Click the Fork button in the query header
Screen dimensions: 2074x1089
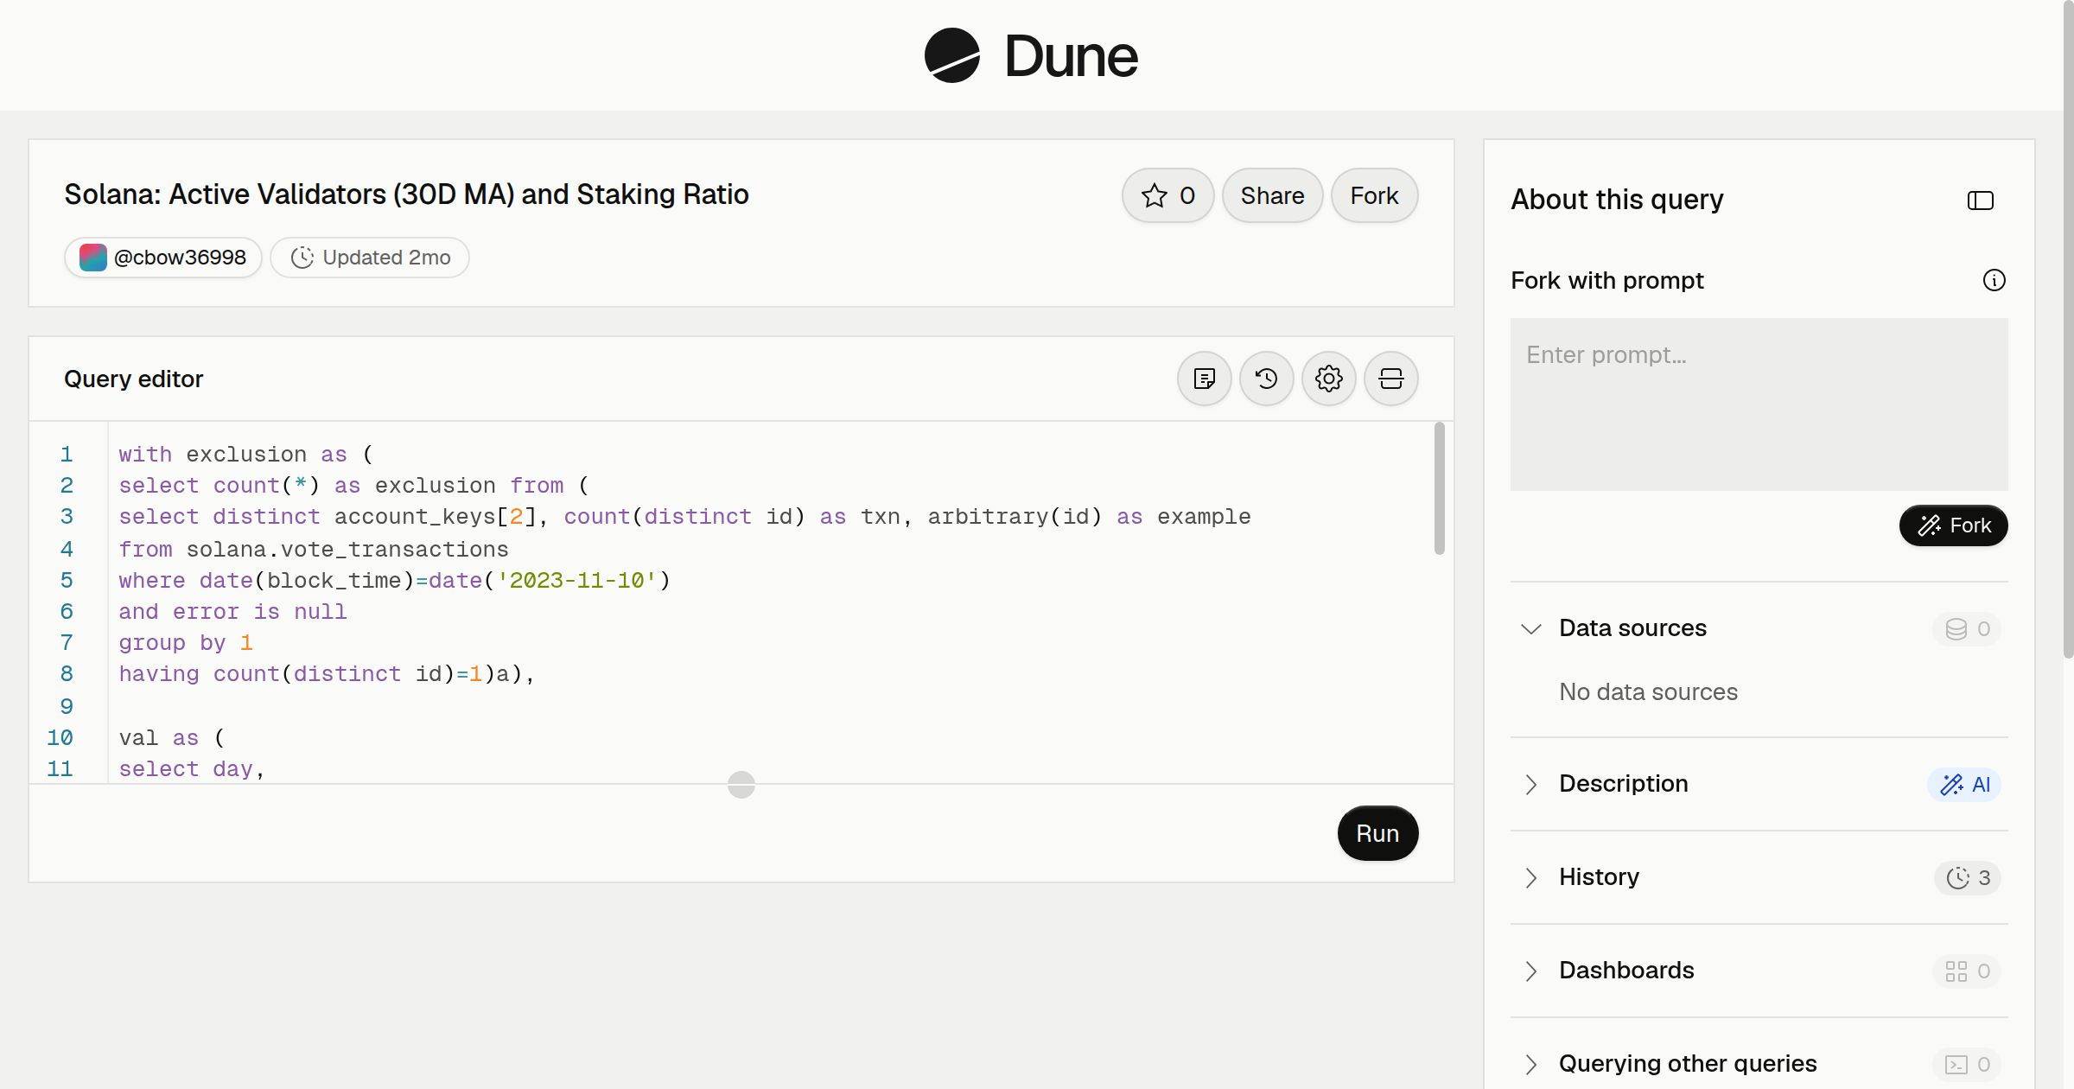(x=1374, y=195)
